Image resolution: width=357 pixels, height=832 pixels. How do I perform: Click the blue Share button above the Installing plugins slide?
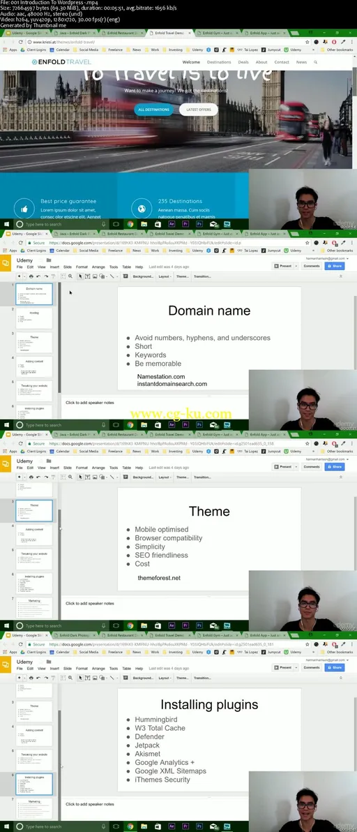[335, 667]
